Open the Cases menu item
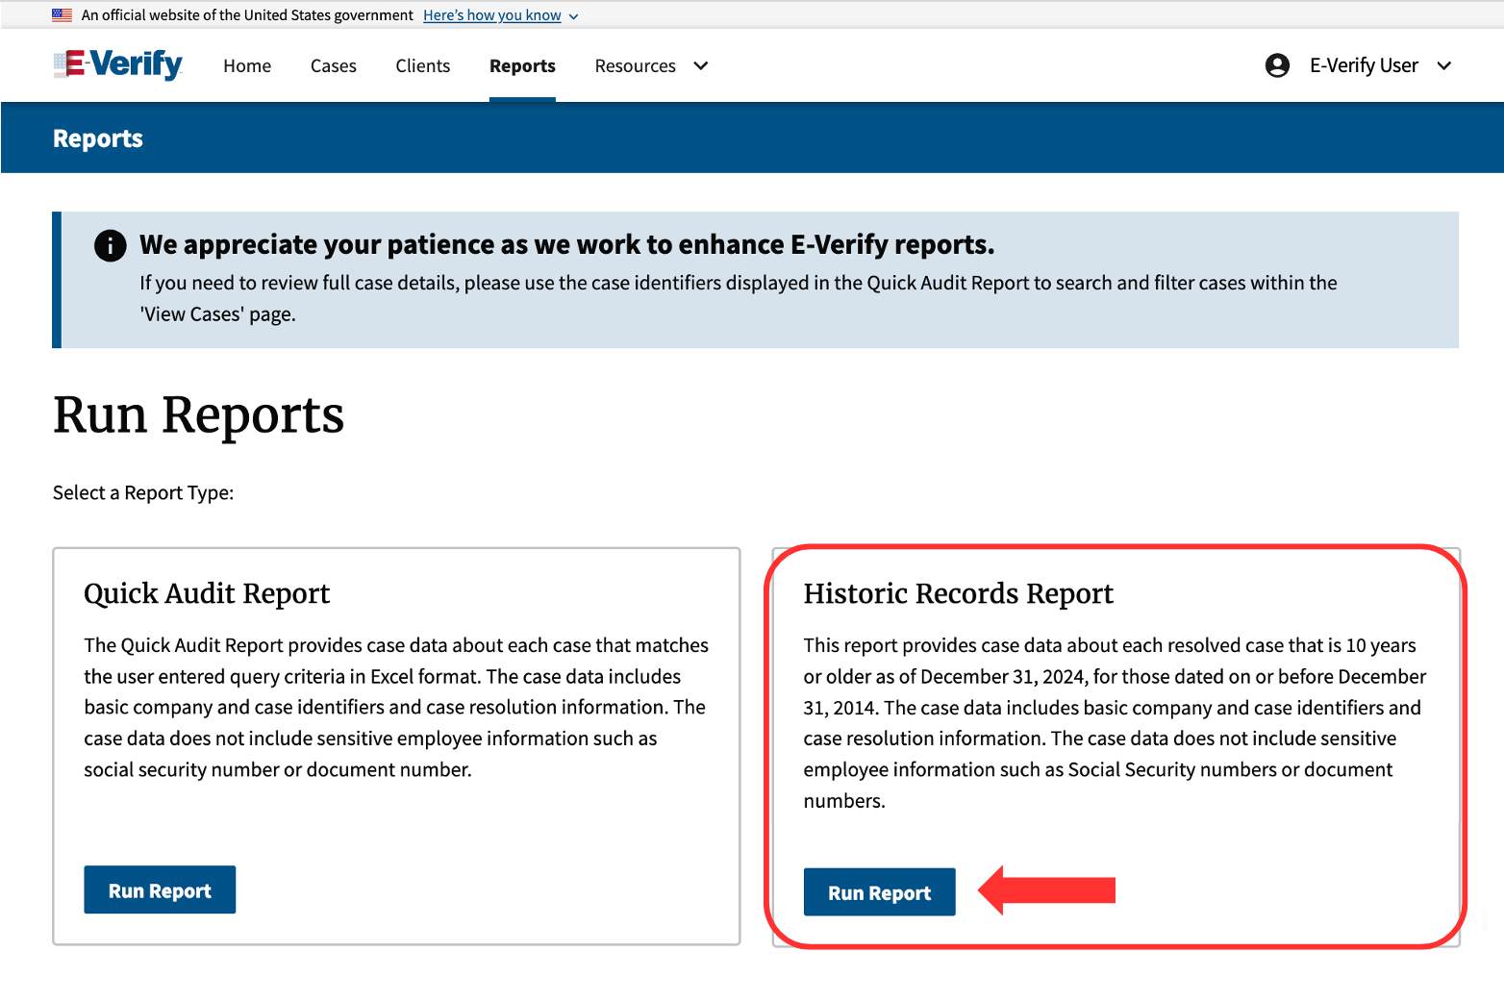Screen dimensions: 1504x1002 [334, 65]
